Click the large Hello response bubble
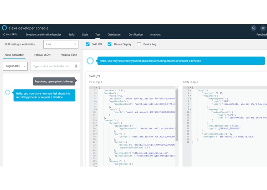The image size is (267, 190). (x=181, y=61)
